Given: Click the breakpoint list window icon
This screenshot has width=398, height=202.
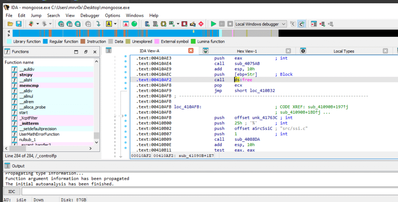Looking at the screenshot, I should pyautogui.click(x=314, y=24).
